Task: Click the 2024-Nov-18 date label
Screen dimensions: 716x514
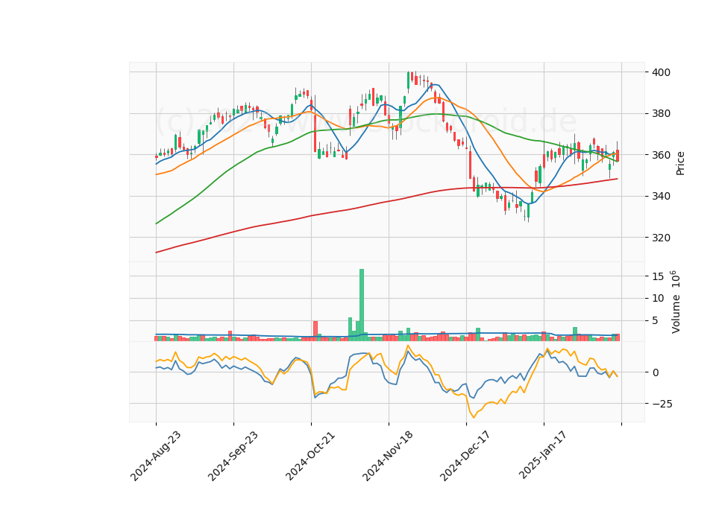Action: pyautogui.click(x=388, y=456)
